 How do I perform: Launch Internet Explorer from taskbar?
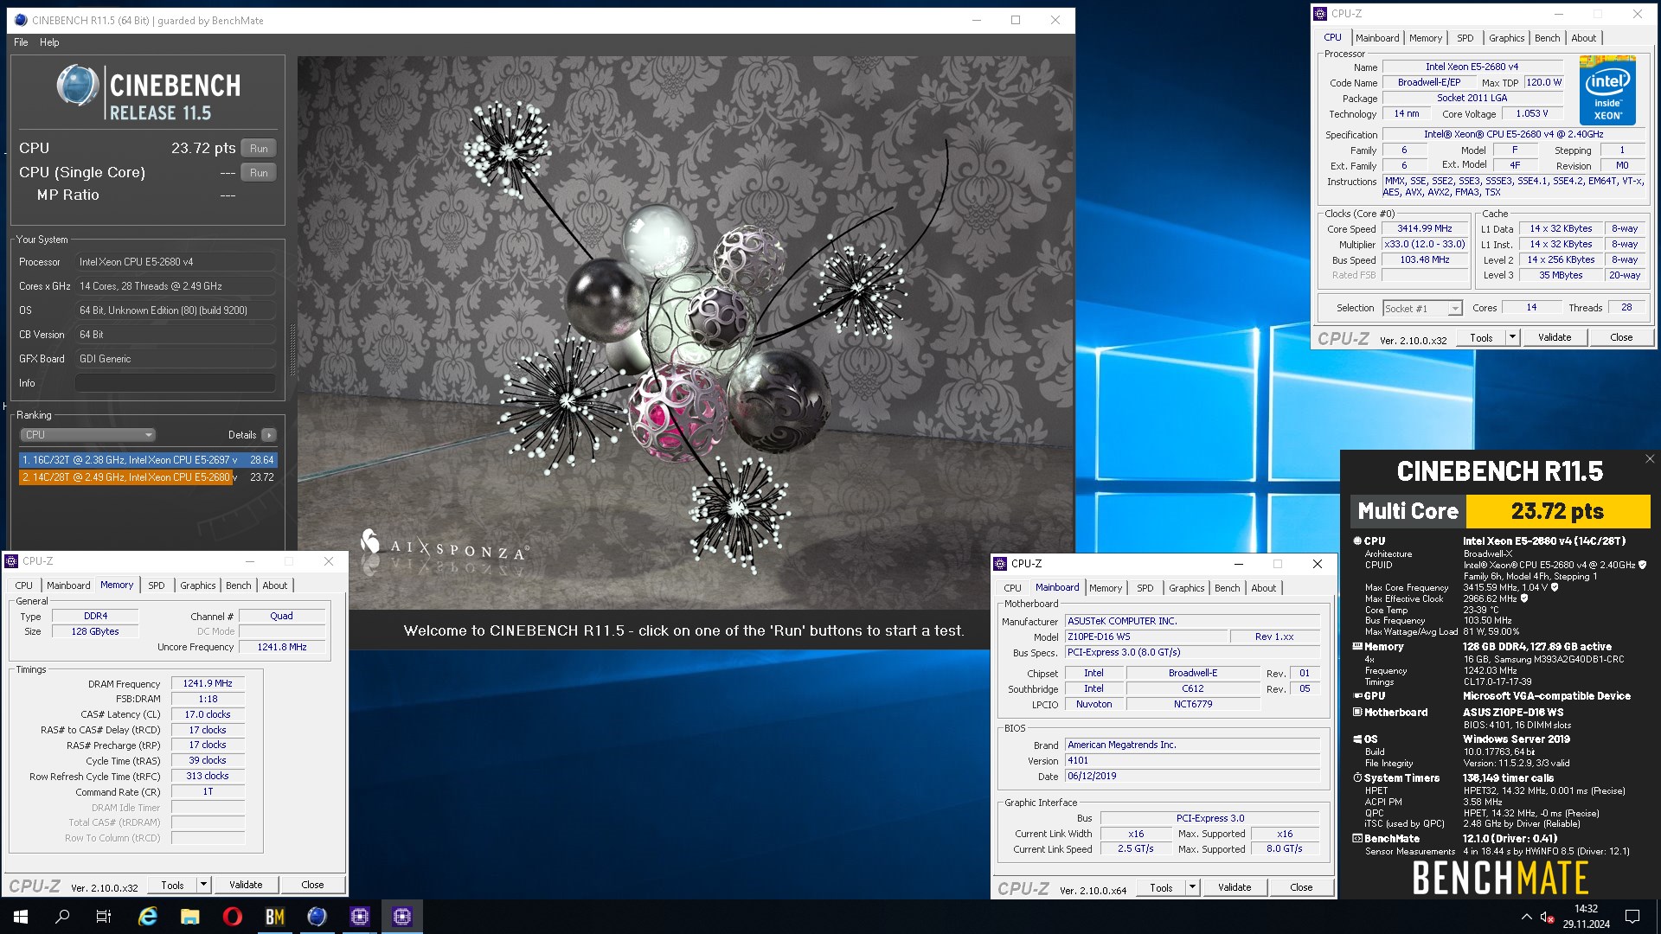coord(148,917)
